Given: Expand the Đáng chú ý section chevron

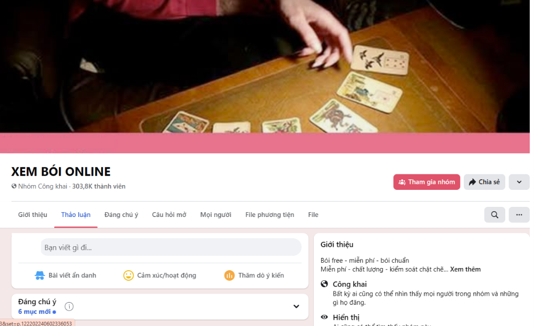Looking at the screenshot, I should pos(296,306).
